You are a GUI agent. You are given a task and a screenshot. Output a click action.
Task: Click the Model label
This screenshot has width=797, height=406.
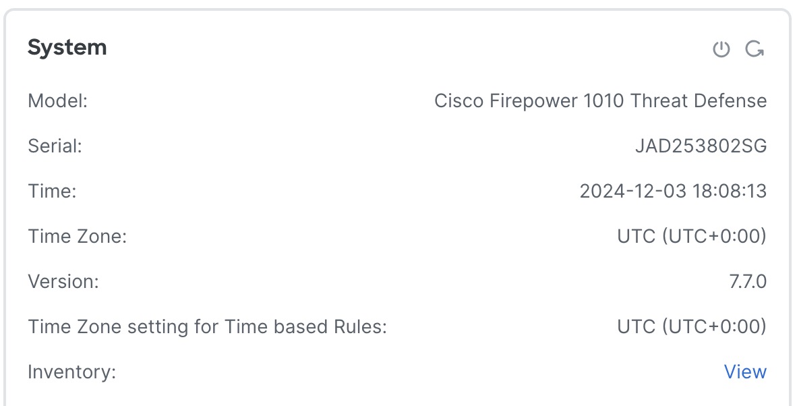[58, 101]
